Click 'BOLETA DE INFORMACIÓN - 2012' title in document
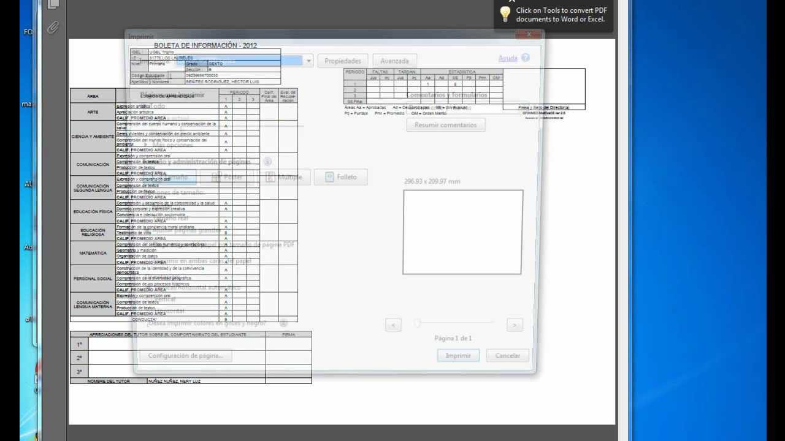This screenshot has height=441, width=785. click(205, 45)
